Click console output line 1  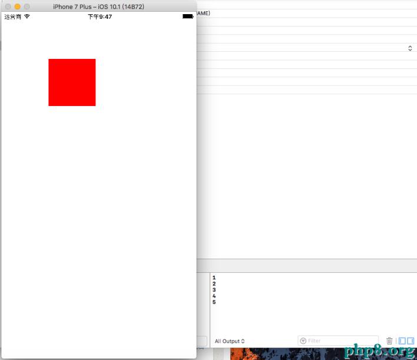(214, 278)
